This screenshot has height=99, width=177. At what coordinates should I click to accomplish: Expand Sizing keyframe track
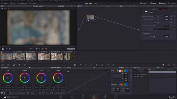[x=139, y=77]
